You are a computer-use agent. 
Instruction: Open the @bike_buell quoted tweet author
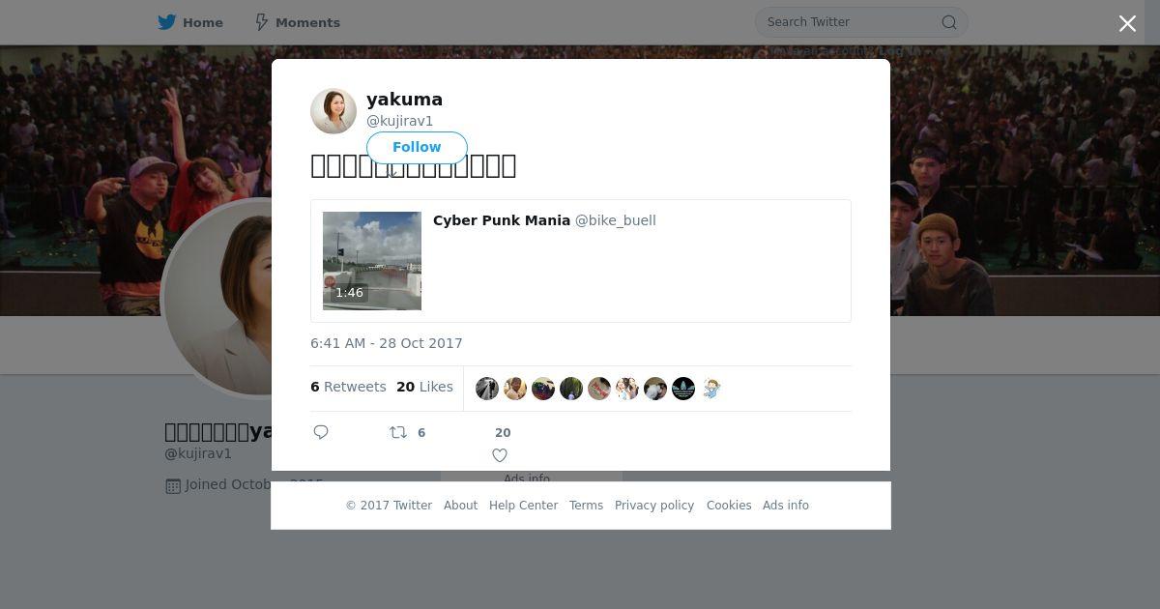pos(616,220)
